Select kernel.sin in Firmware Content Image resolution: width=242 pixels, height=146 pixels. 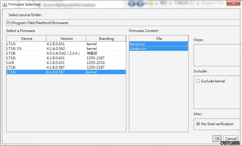tap(159, 44)
